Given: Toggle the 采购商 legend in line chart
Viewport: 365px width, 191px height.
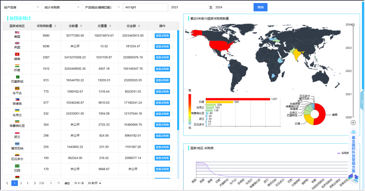Looking at the screenshot, I should pyautogui.click(x=342, y=153).
